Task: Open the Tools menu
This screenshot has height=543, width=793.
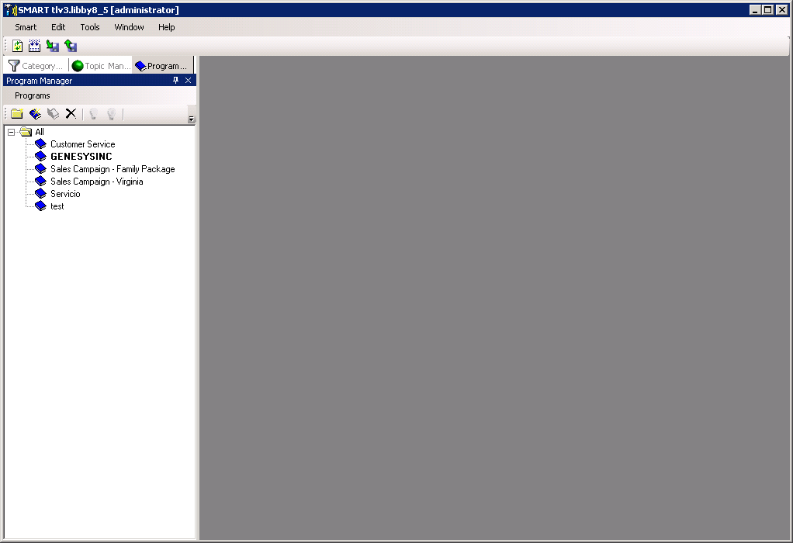Action: (x=90, y=27)
